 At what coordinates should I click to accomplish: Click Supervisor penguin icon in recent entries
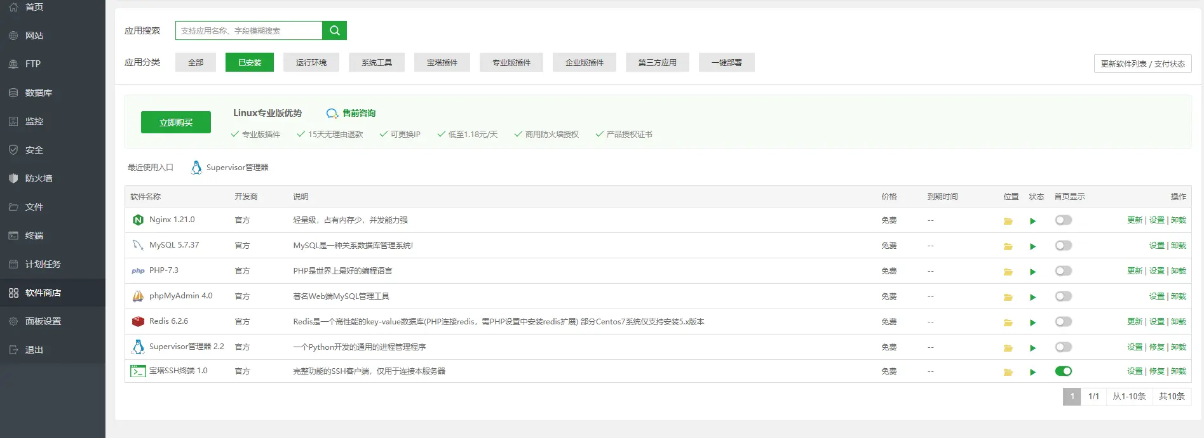(x=196, y=167)
